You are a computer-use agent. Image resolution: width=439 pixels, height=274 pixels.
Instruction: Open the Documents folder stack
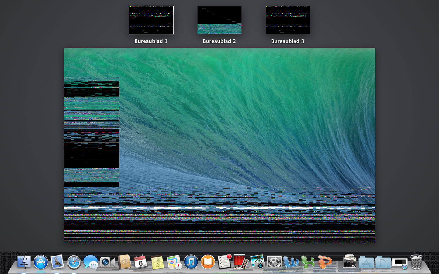click(x=383, y=262)
